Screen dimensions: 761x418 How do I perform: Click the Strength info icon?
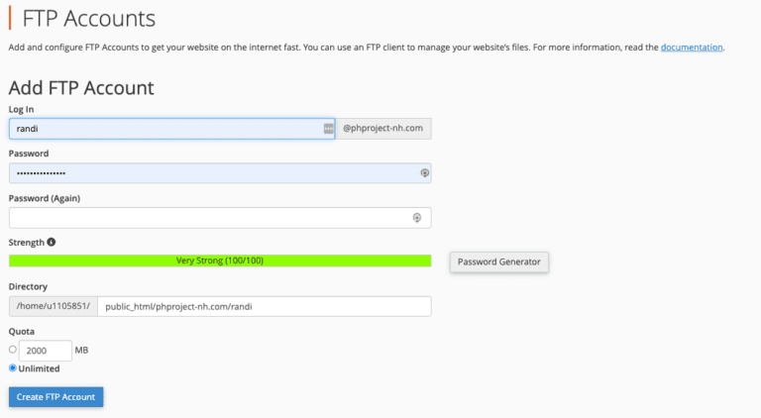(51, 242)
